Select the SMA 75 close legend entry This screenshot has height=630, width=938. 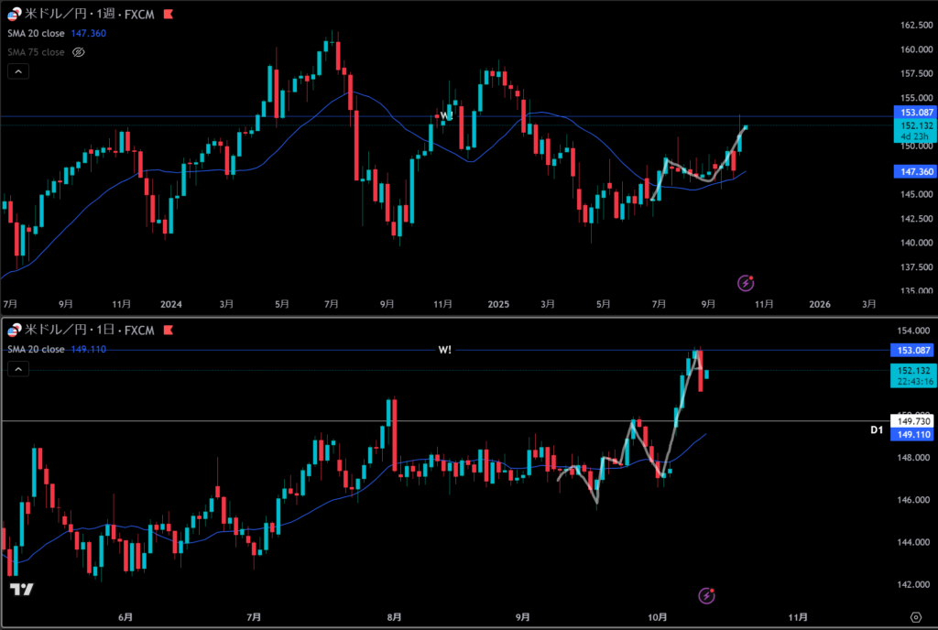[36, 52]
